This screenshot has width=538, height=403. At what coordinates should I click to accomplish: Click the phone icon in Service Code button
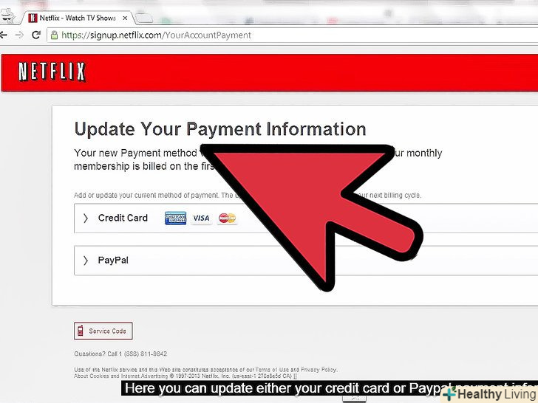click(81, 331)
